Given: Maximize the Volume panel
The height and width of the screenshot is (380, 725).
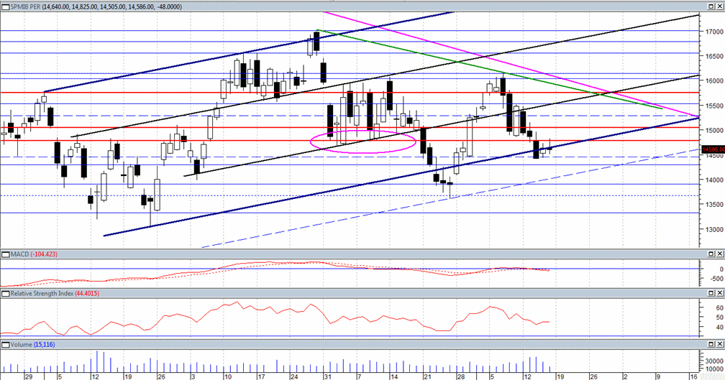Looking at the screenshot, I should 711,345.
